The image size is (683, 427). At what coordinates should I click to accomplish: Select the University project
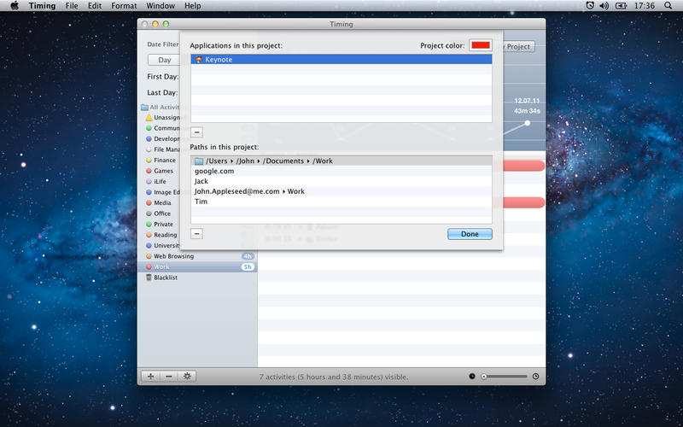(x=162, y=245)
